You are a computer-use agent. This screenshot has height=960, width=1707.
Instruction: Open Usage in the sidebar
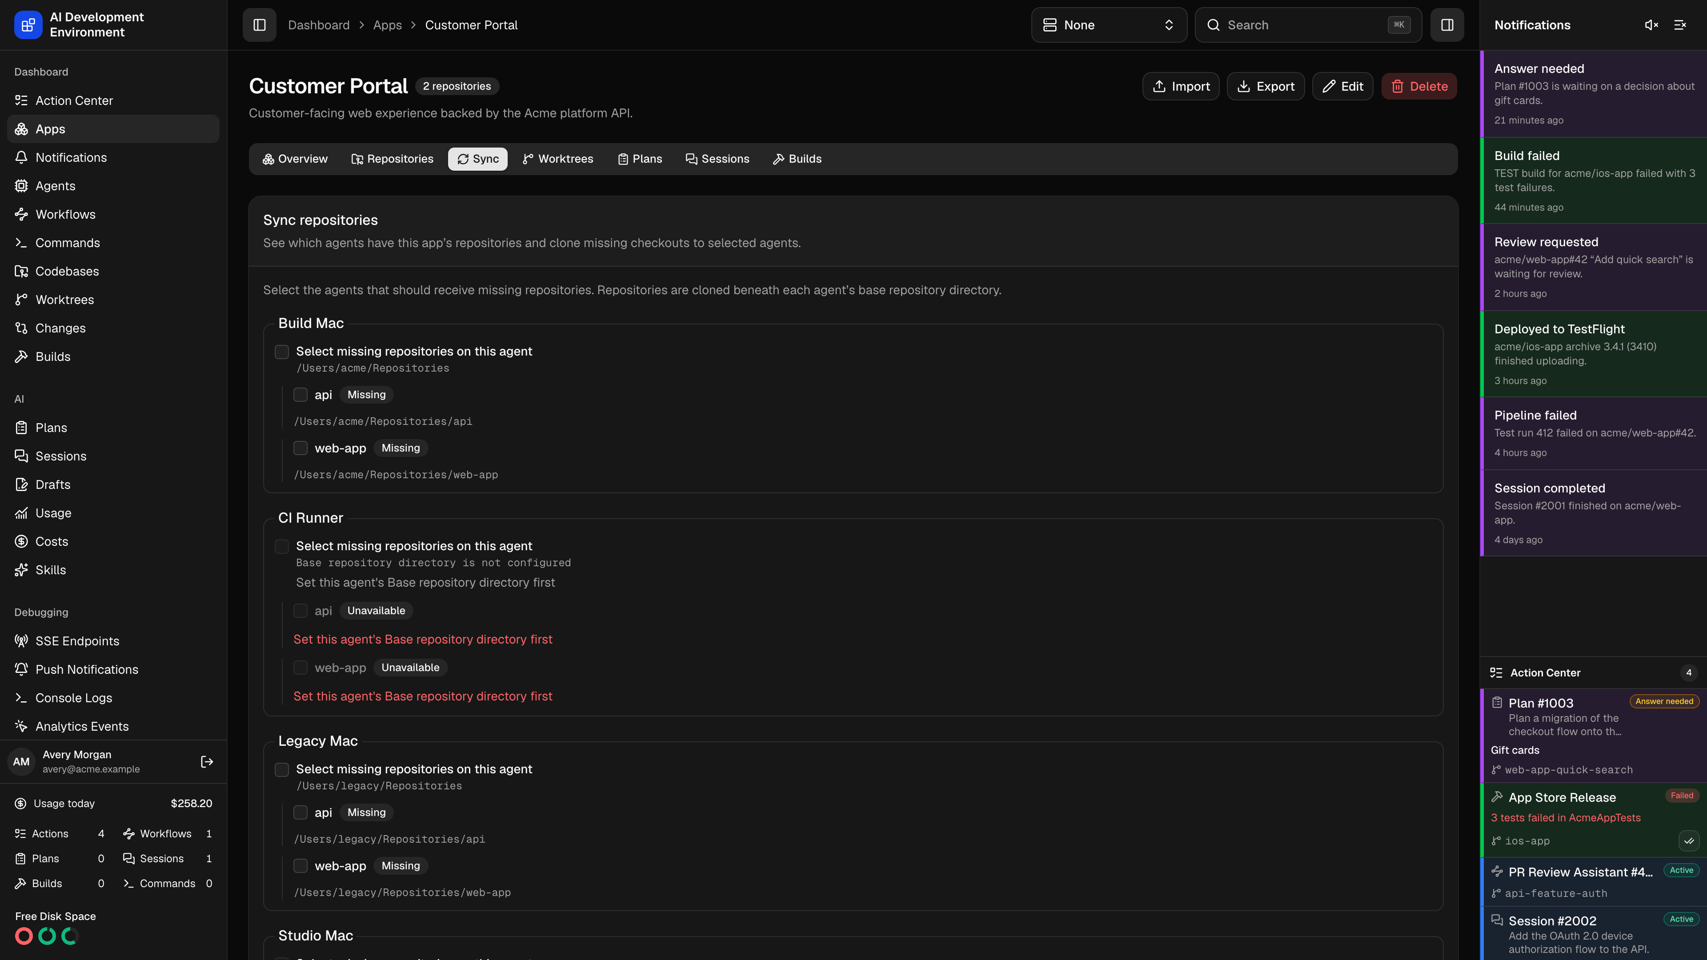click(x=112, y=513)
